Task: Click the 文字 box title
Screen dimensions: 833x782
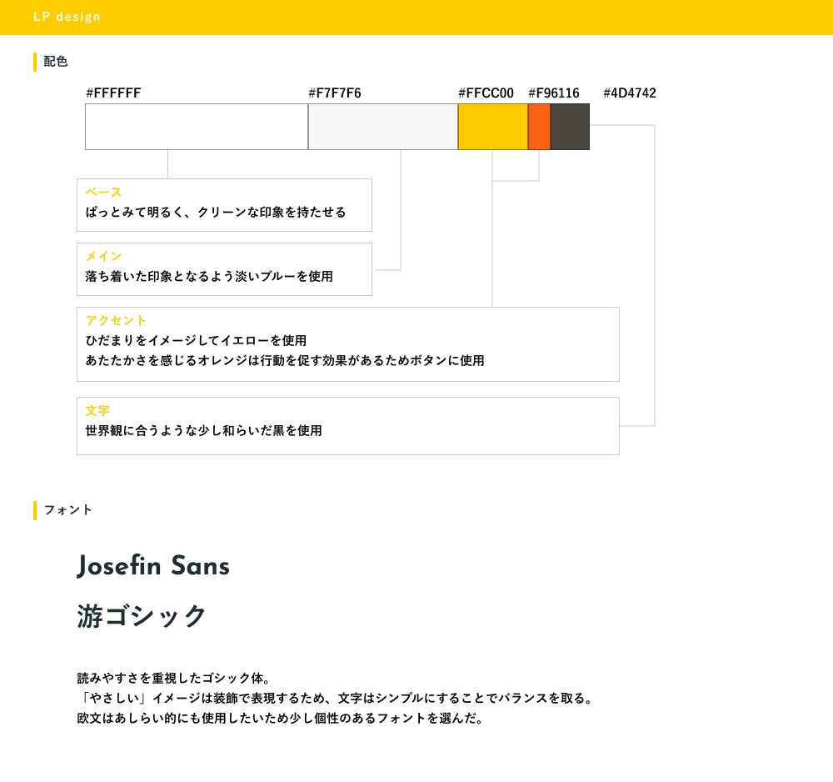Action: point(97,411)
